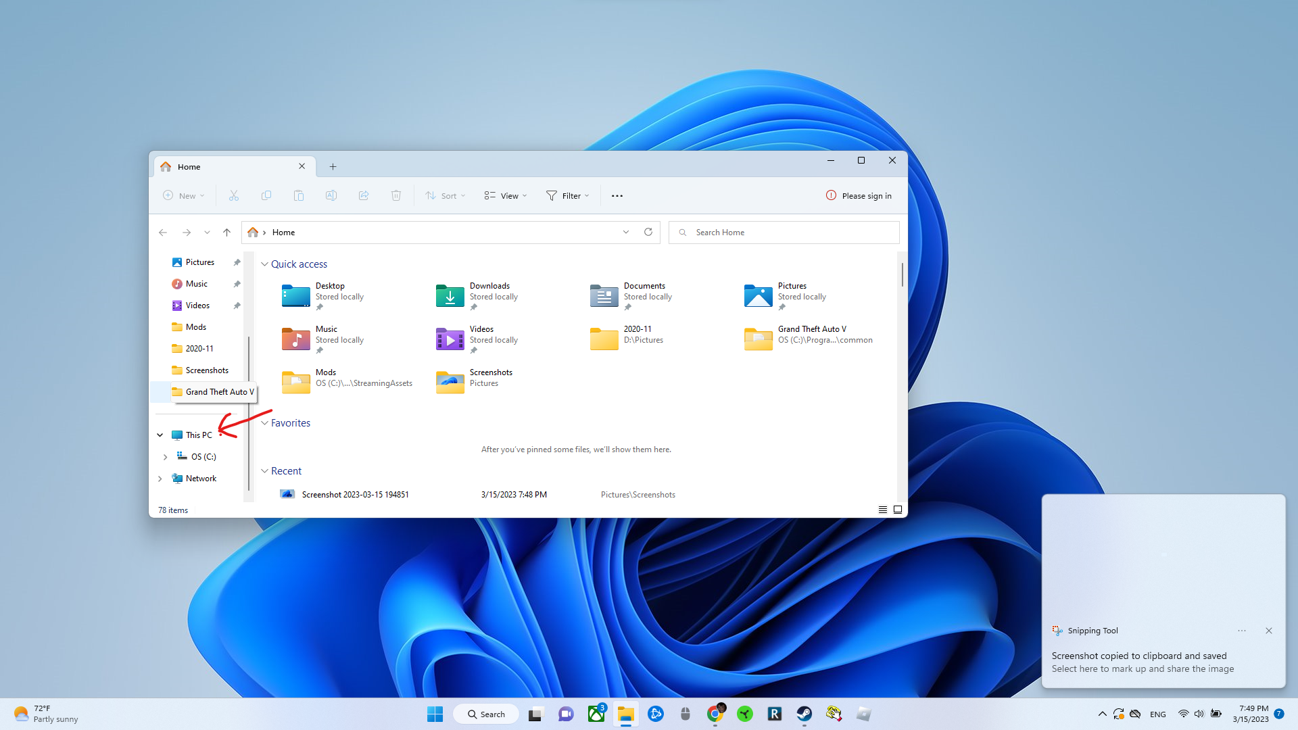Go up one folder level arrow

click(227, 232)
